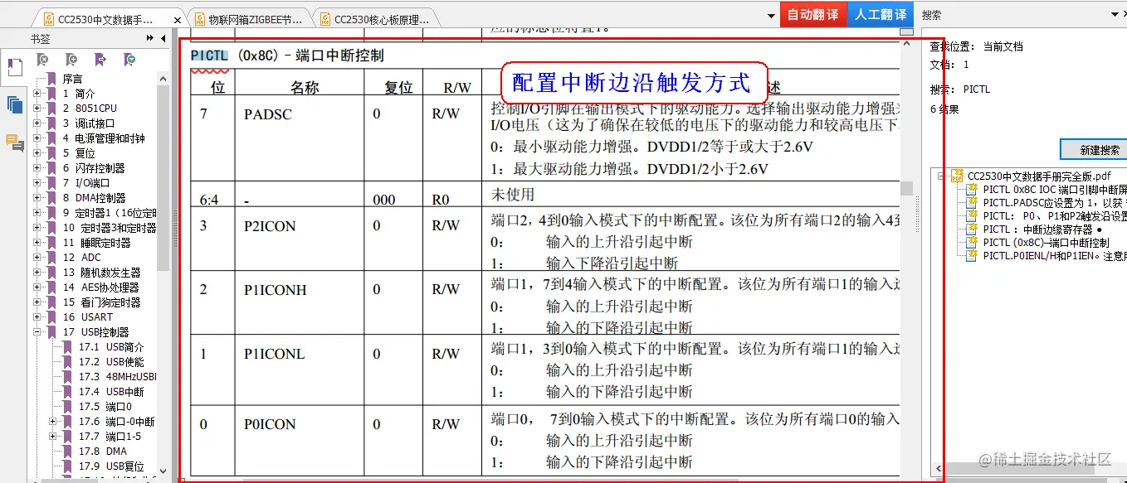Click the 人工翻译 button
The width and height of the screenshot is (1127, 483).
pyautogui.click(x=881, y=15)
